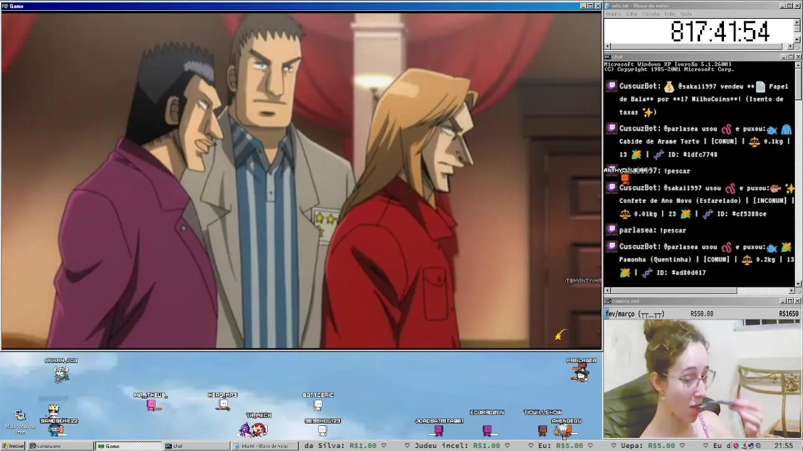803x451 pixels.
Task: Click the fev/março label in camera window
Action: pyautogui.click(x=635, y=314)
